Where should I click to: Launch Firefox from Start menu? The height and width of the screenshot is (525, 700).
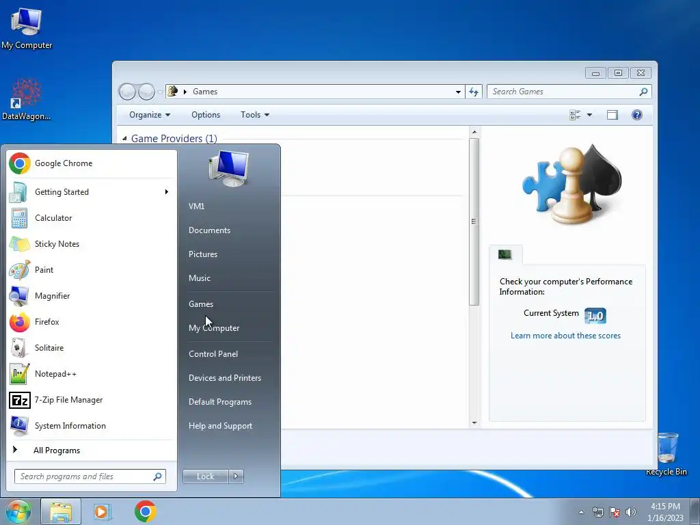coord(91,322)
